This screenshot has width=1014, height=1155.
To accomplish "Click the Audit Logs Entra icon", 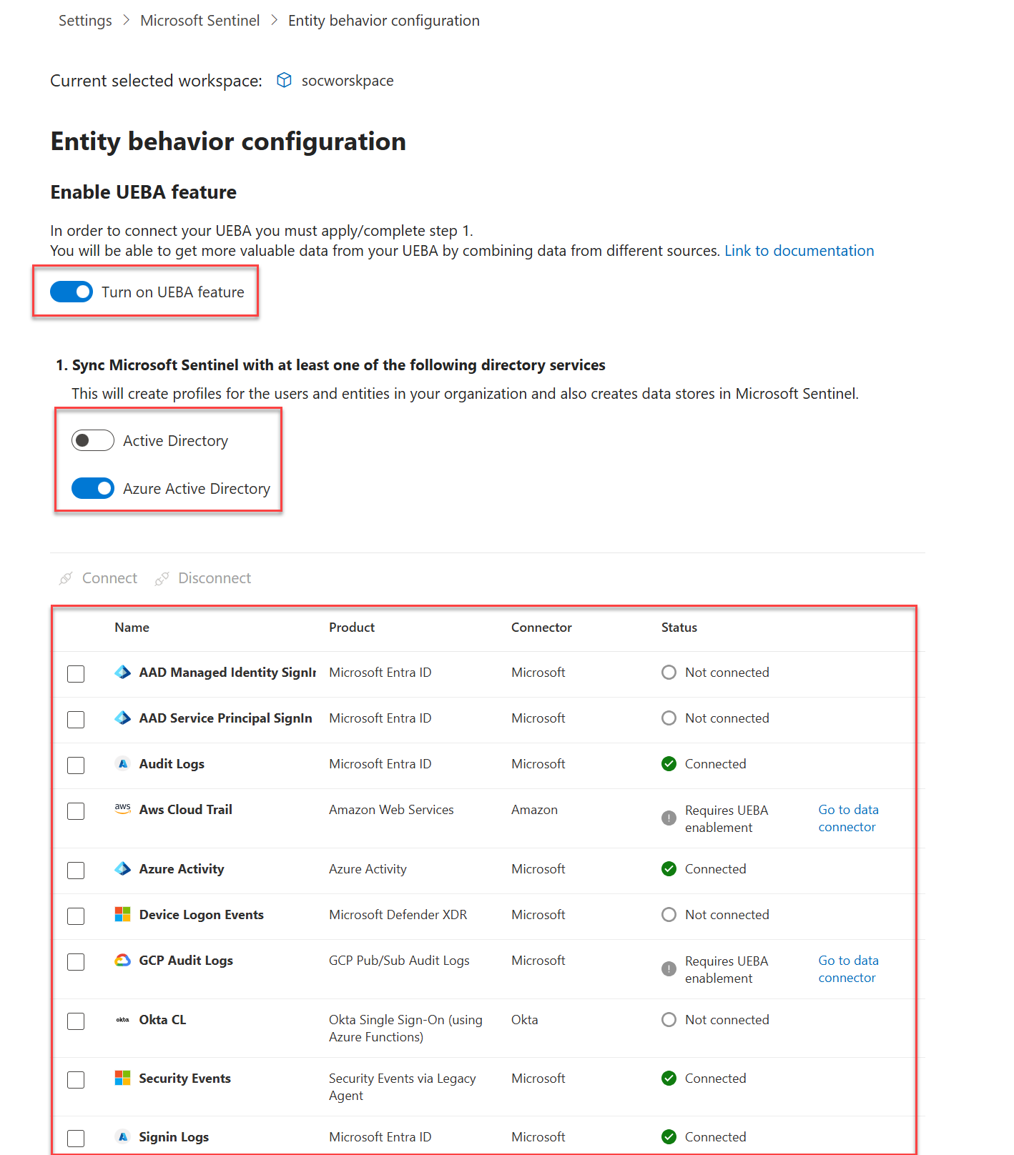I will tap(123, 764).
